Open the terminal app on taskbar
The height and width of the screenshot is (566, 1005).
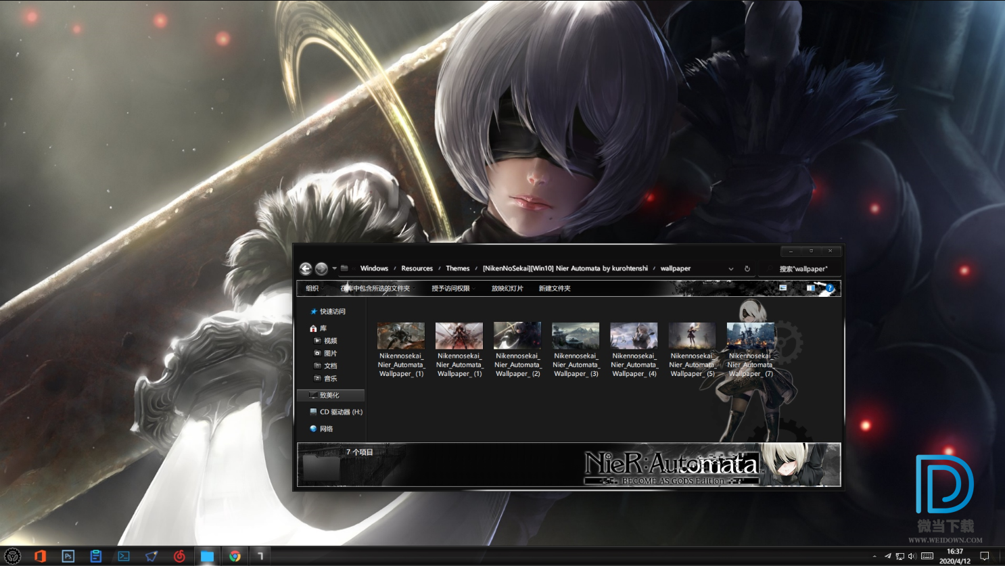[x=124, y=556]
